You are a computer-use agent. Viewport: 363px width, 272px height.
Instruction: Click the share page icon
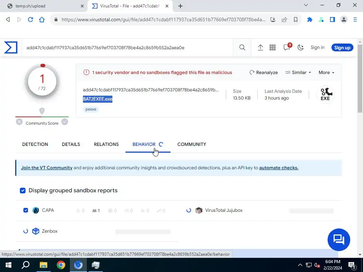click(284, 20)
